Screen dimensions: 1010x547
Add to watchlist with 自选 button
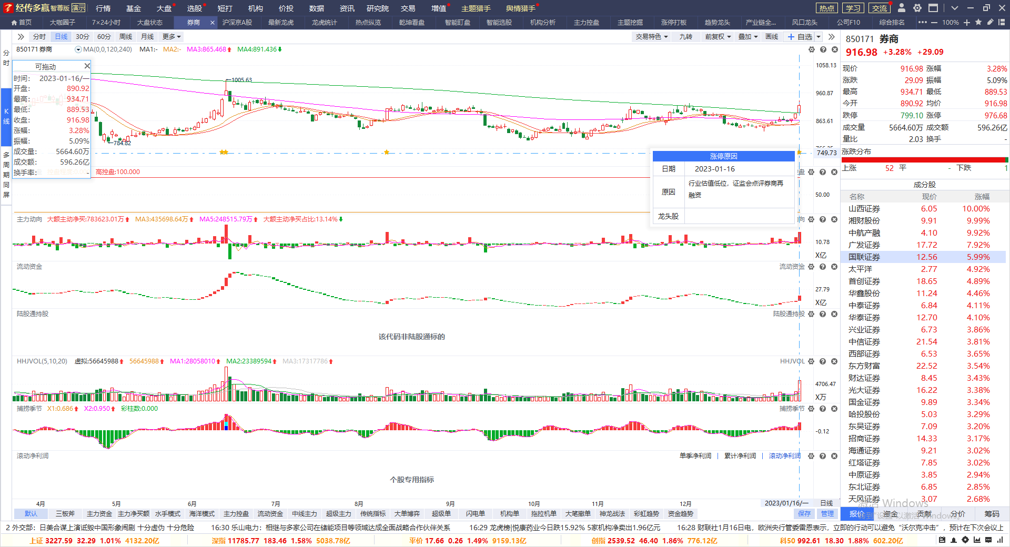coord(799,37)
